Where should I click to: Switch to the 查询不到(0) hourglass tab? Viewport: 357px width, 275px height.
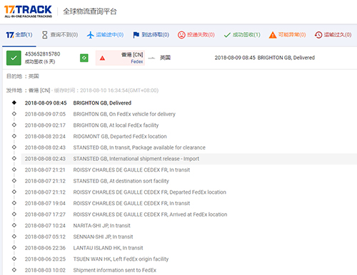(60, 35)
